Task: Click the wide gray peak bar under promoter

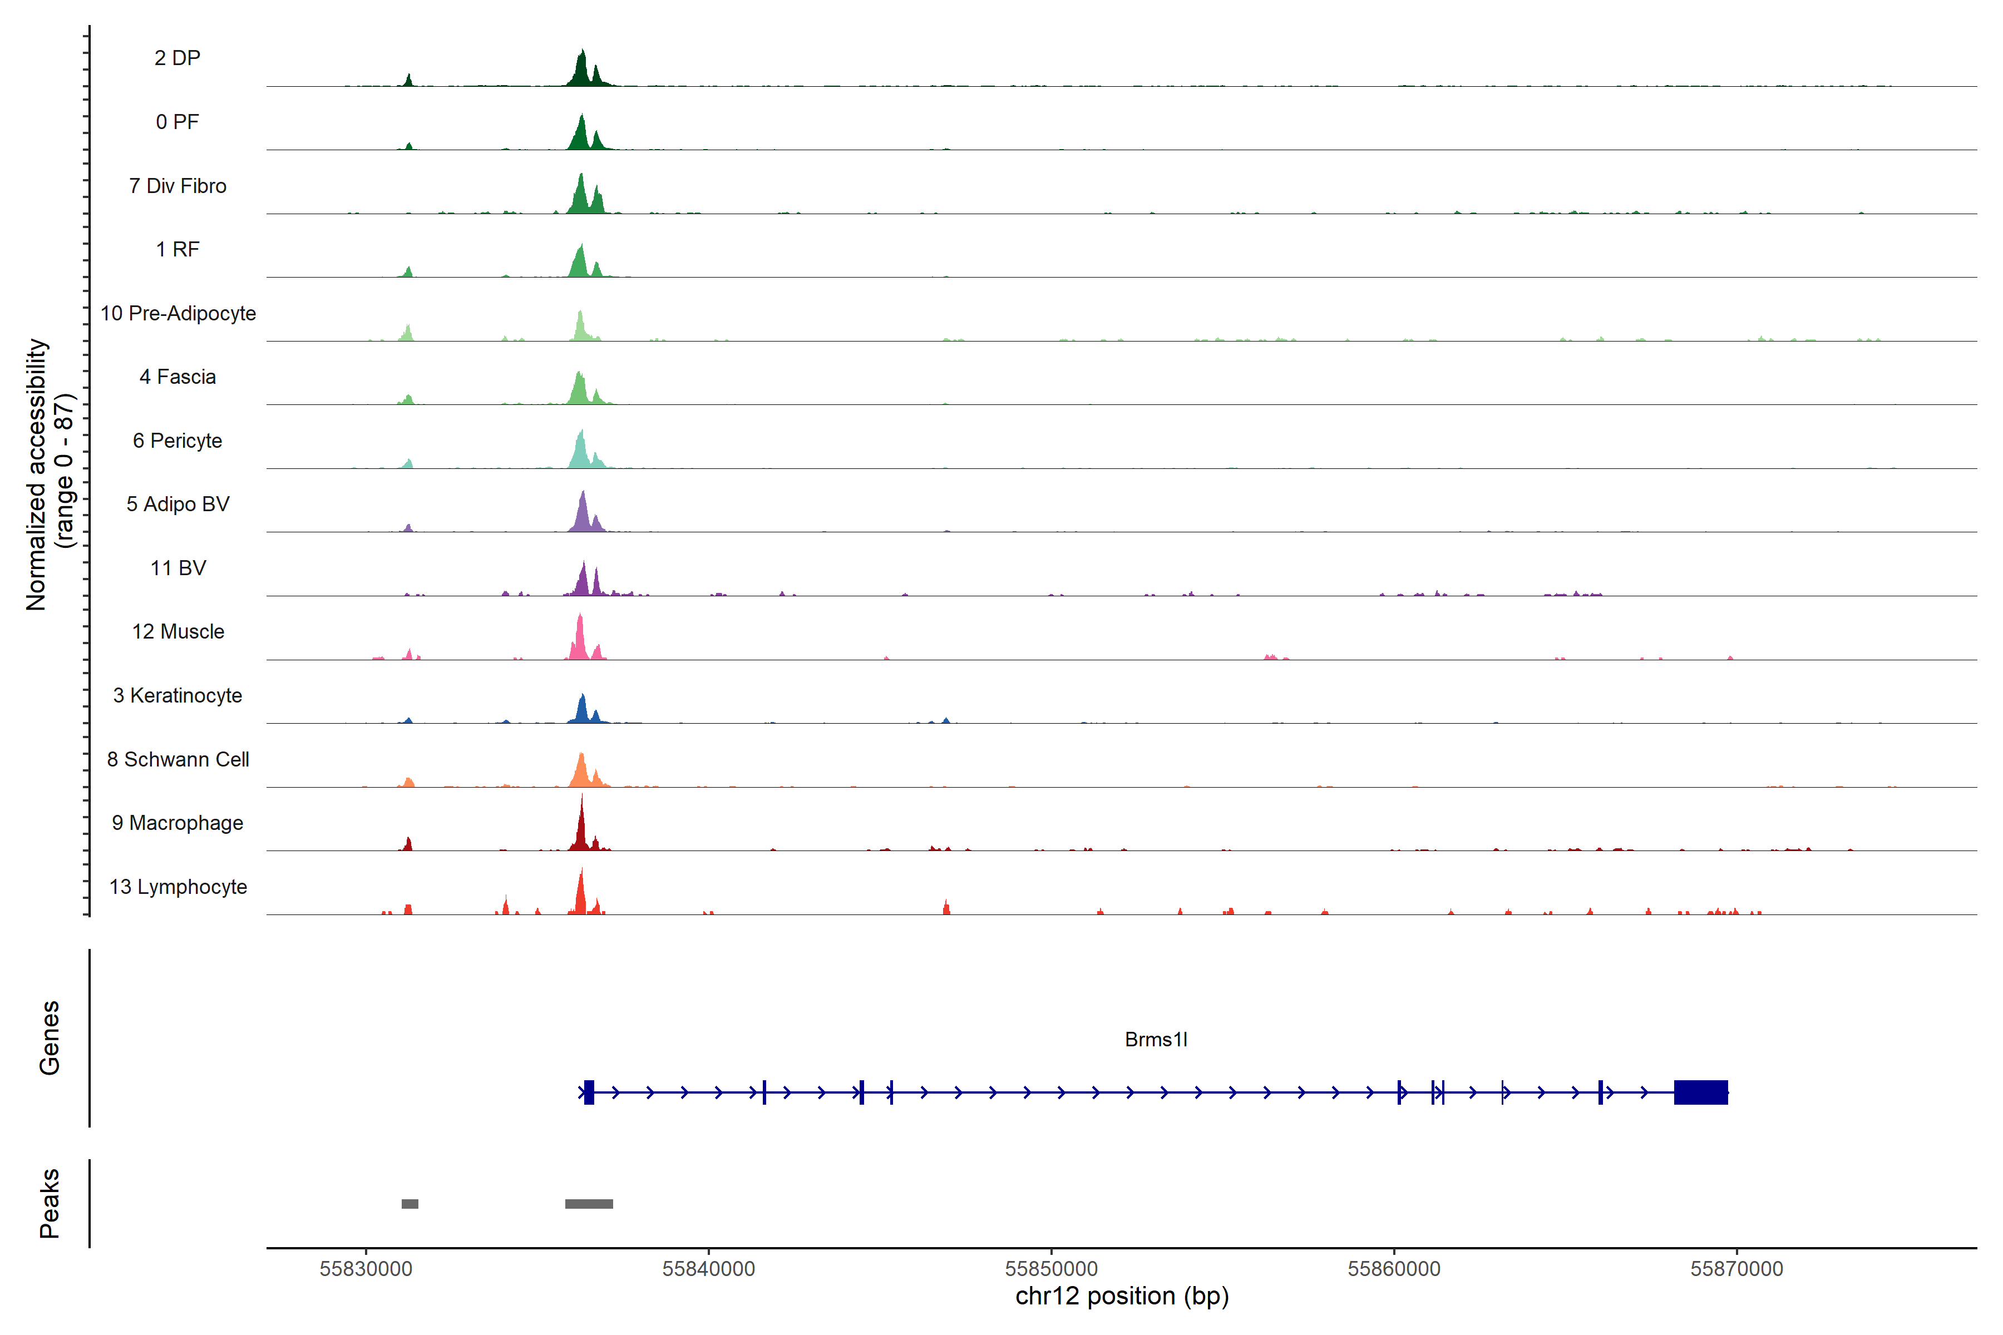Action: (x=589, y=1204)
